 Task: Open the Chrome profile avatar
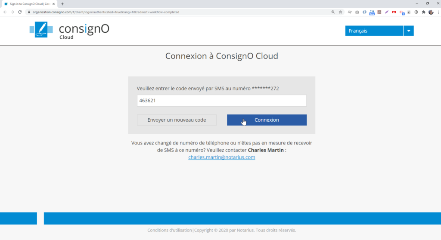coord(431,12)
